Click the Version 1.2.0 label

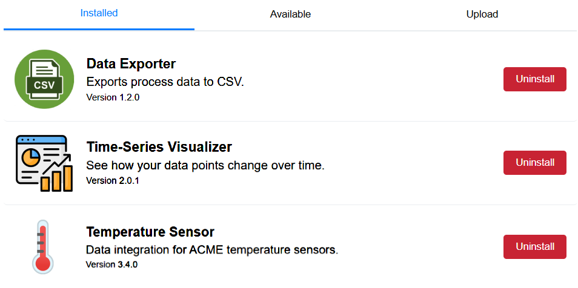[113, 97]
